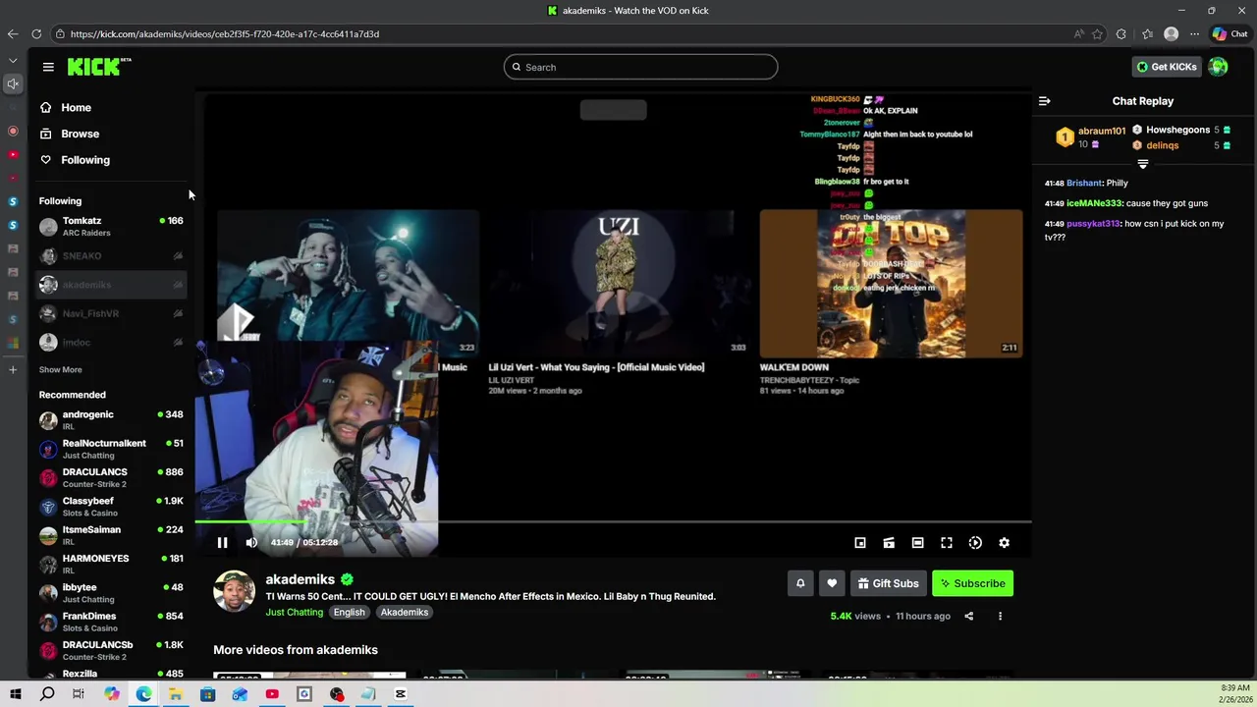Image resolution: width=1257 pixels, height=707 pixels.
Task: Select the Akademiks tag
Action: tap(405, 612)
